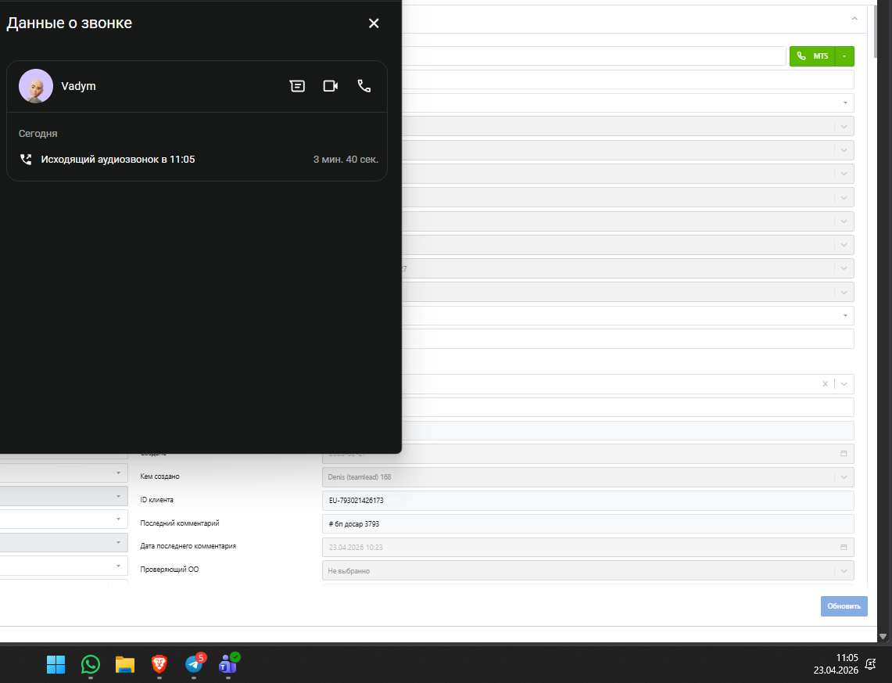Open the dropdown arrow next to MTS
892x683 pixels.
844,56
